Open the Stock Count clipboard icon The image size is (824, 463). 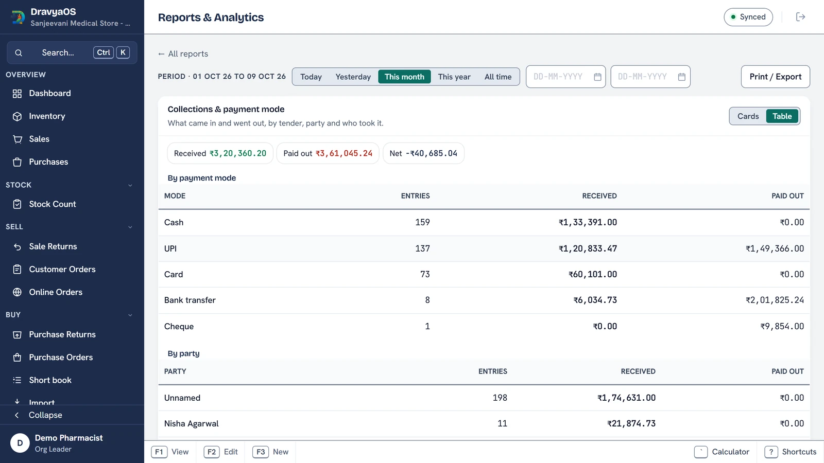click(17, 204)
